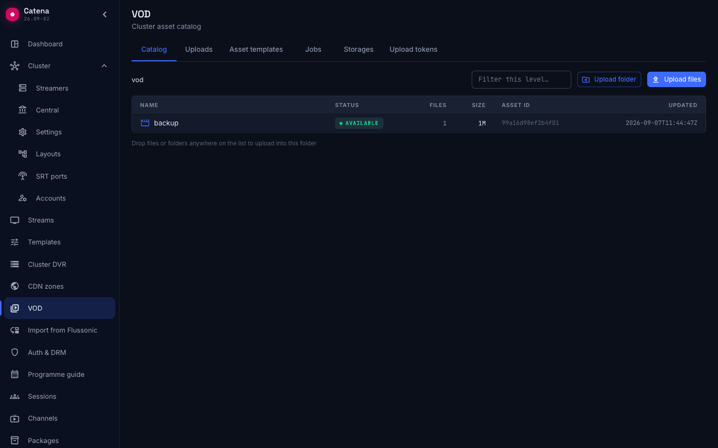This screenshot has height=448, width=718.
Task: Open Sessions via its people icon
Action: (x=15, y=396)
